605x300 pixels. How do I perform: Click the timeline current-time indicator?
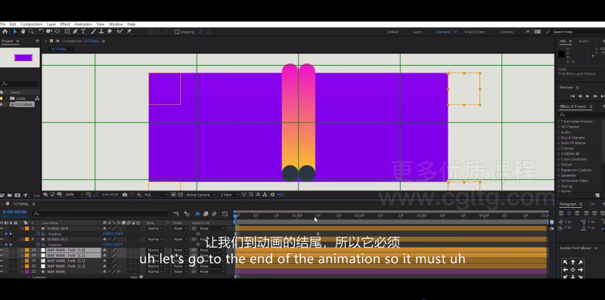click(x=235, y=216)
